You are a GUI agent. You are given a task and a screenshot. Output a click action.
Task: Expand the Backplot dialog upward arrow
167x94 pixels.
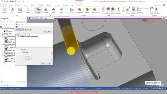coord(16,27)
